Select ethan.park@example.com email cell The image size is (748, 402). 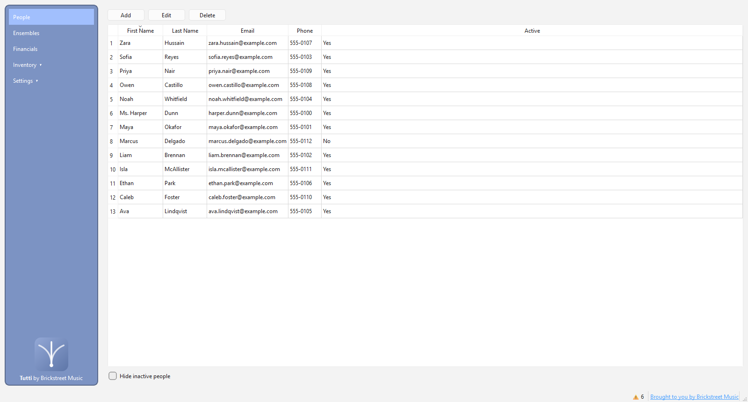(x=247, y=183)
